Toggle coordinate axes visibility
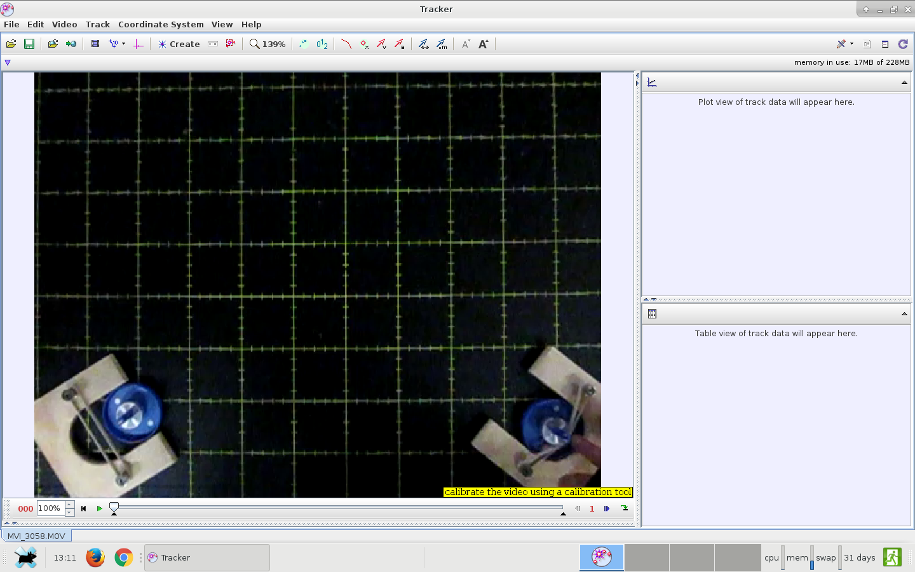The image size is (915, 572). tap(138, 44)
